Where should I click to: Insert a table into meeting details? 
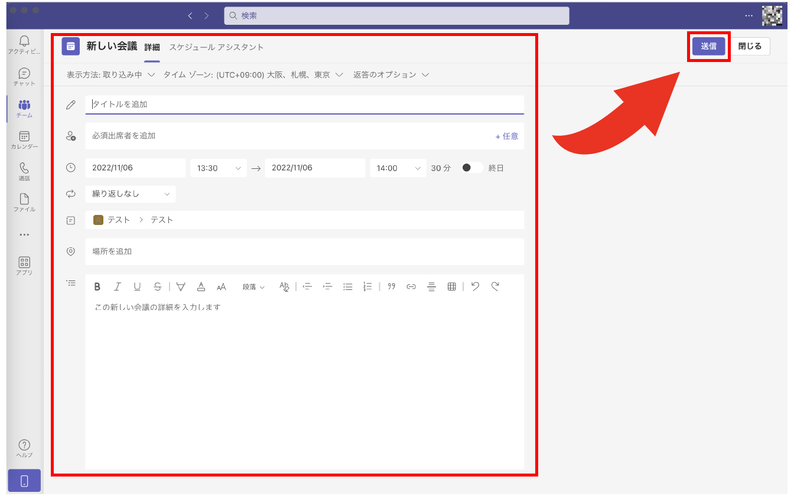[451, 287]
